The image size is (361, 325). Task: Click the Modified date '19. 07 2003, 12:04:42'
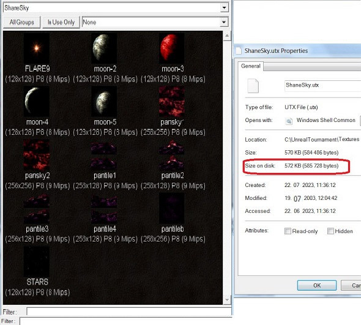(311, 198)
